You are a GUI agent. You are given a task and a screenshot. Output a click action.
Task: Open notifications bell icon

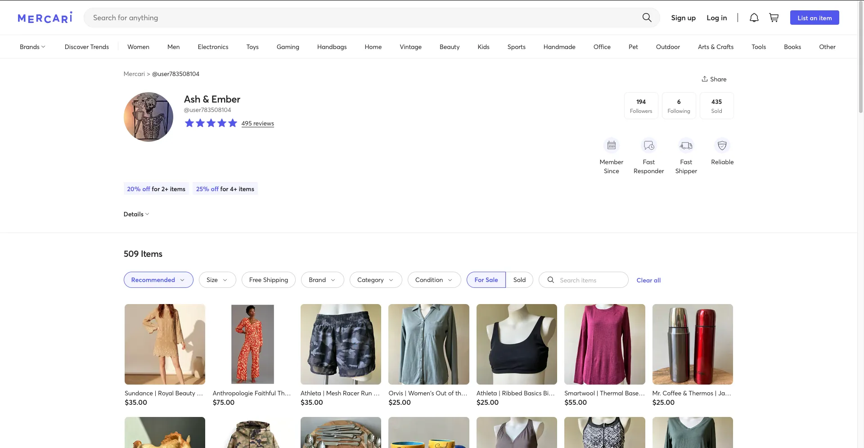(x=754, y=18)
